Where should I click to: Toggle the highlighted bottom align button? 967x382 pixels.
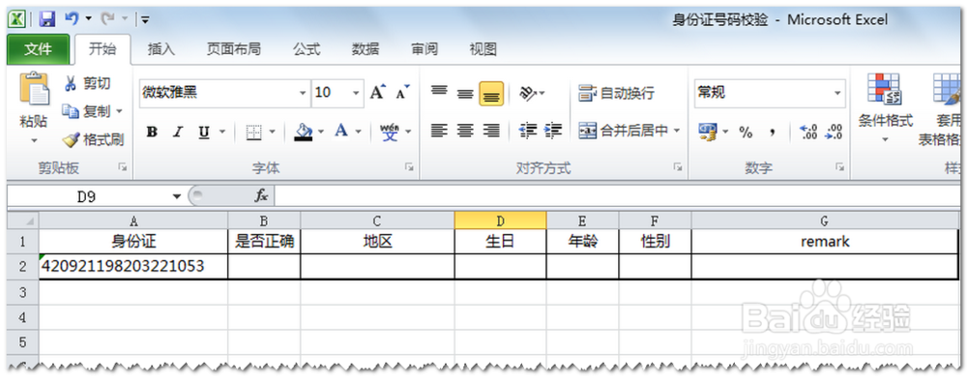point(491,94)
